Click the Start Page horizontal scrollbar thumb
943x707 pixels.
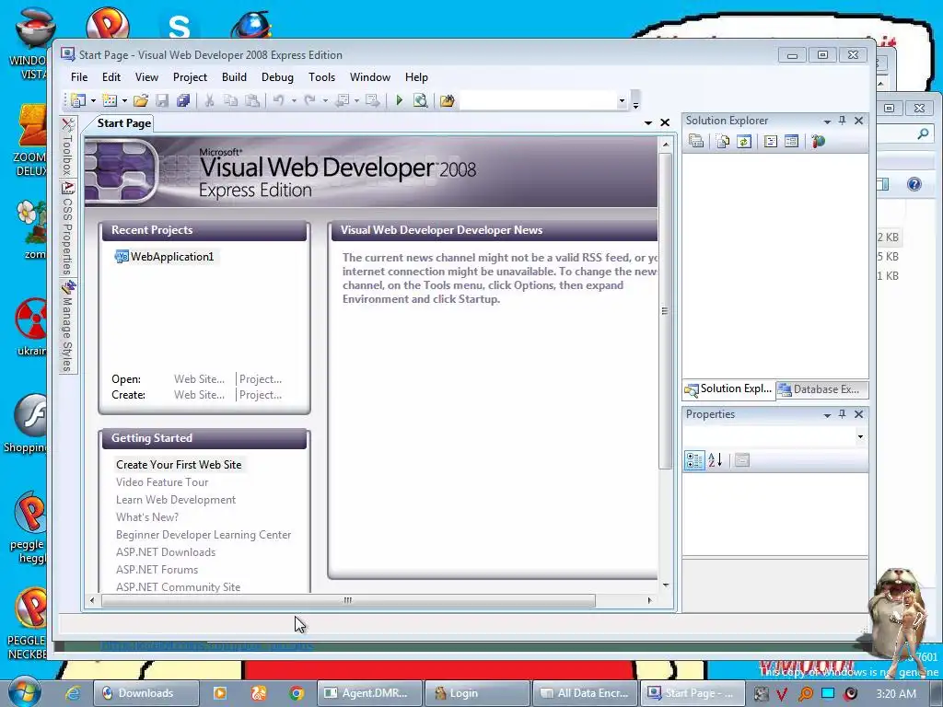[x=348, y=600]
